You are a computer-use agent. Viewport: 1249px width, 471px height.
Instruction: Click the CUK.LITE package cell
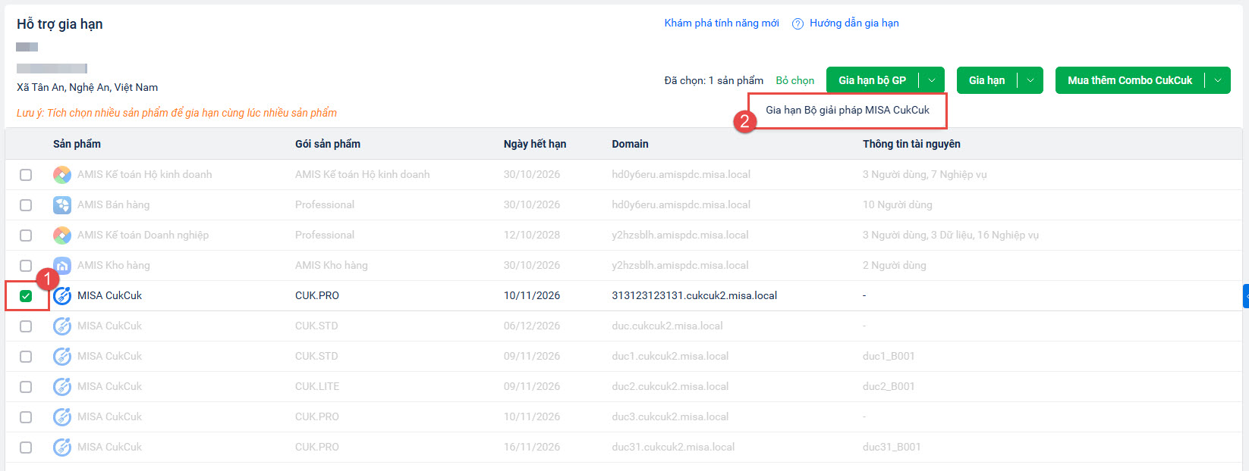[x=317, y=387]
